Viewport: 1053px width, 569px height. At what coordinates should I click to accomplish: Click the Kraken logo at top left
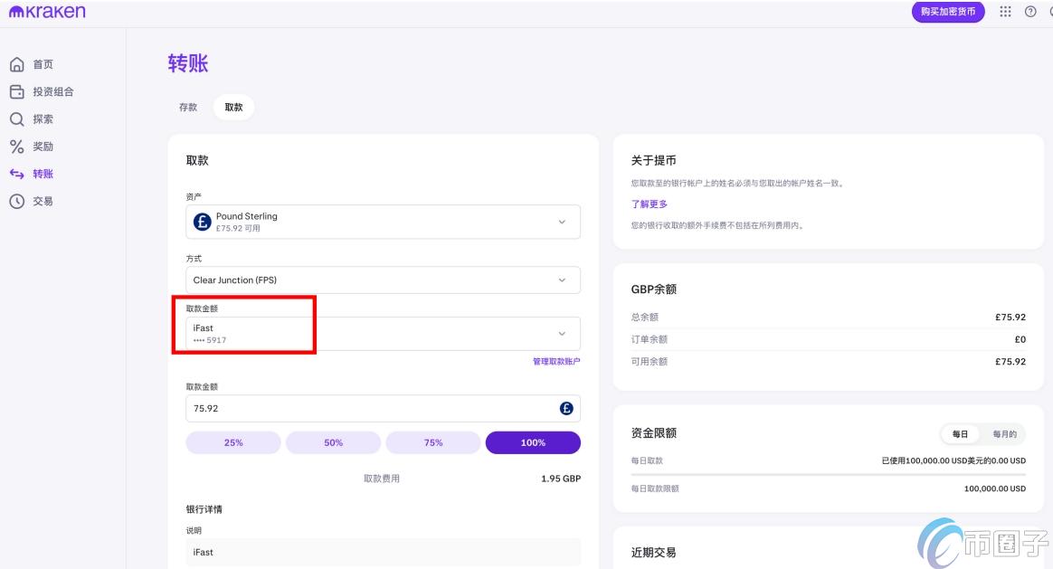coord(46,11)
